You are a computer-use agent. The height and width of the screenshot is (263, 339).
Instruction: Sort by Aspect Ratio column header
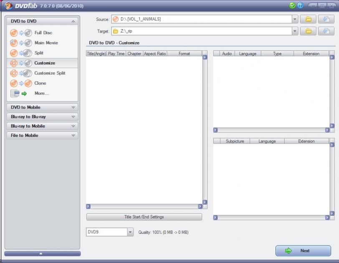(155, 53)
